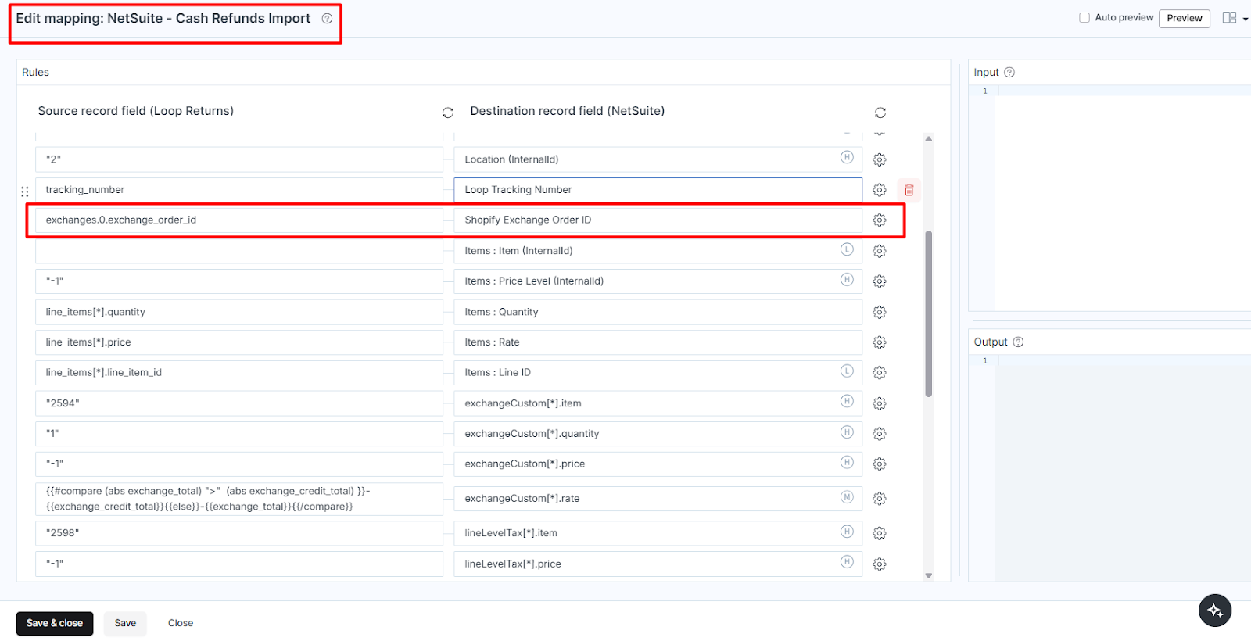Edit destination field Items : Rate

658,342
